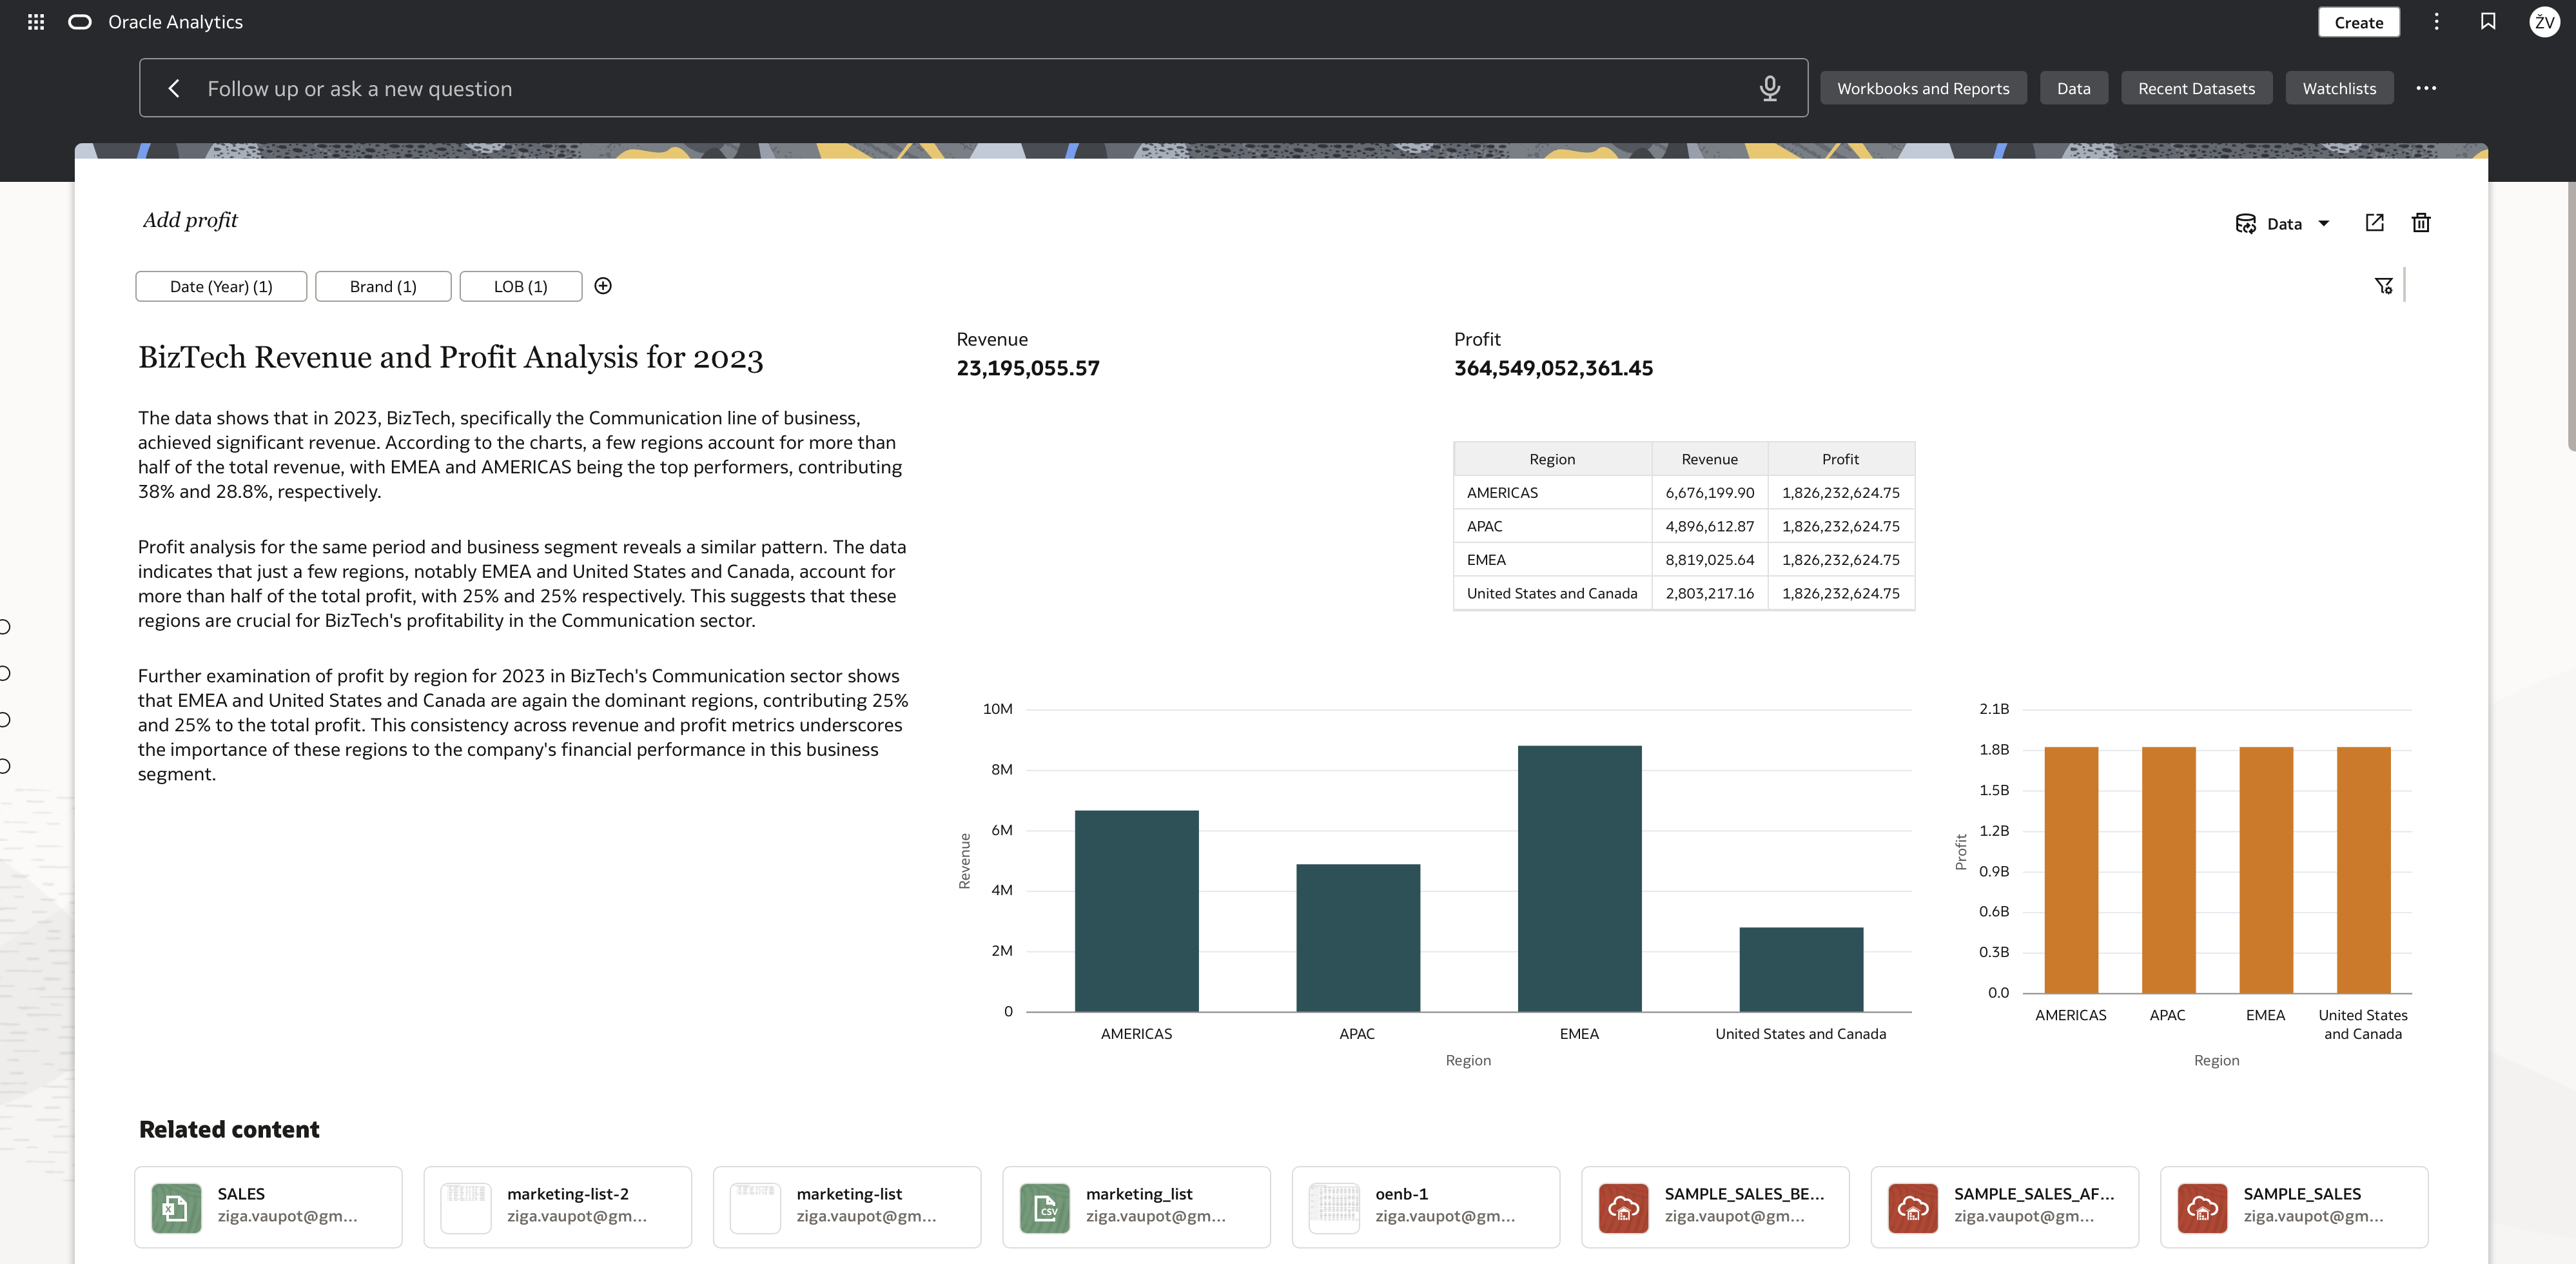Click the Revenue table column header

[1709, 459]
